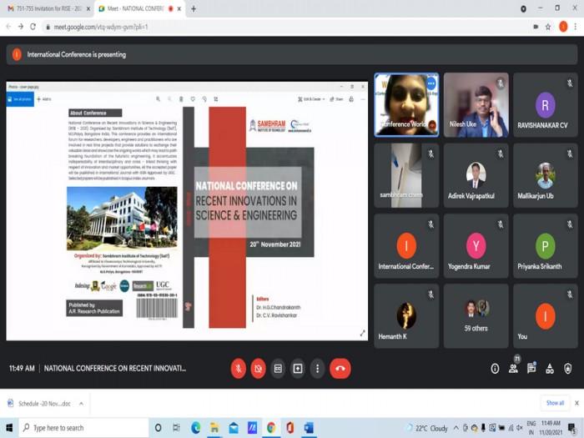Open Meet more options menu
Viewport: 584px width, 438px height.
pos(317,368)
